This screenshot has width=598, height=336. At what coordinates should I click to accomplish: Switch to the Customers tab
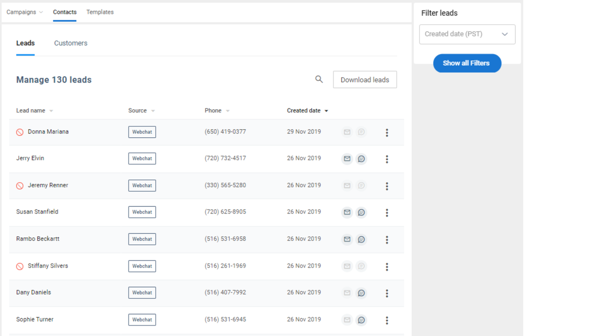click(x=71, y=43)
